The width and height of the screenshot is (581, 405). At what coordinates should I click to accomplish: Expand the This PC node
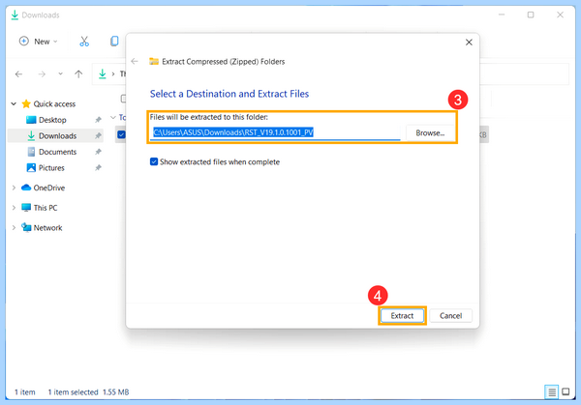tap(14, 208)
